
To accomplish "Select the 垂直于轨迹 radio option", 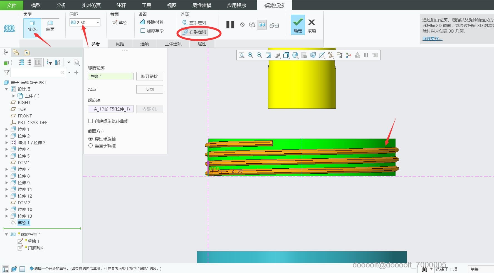I will click(x=90, y=146).
